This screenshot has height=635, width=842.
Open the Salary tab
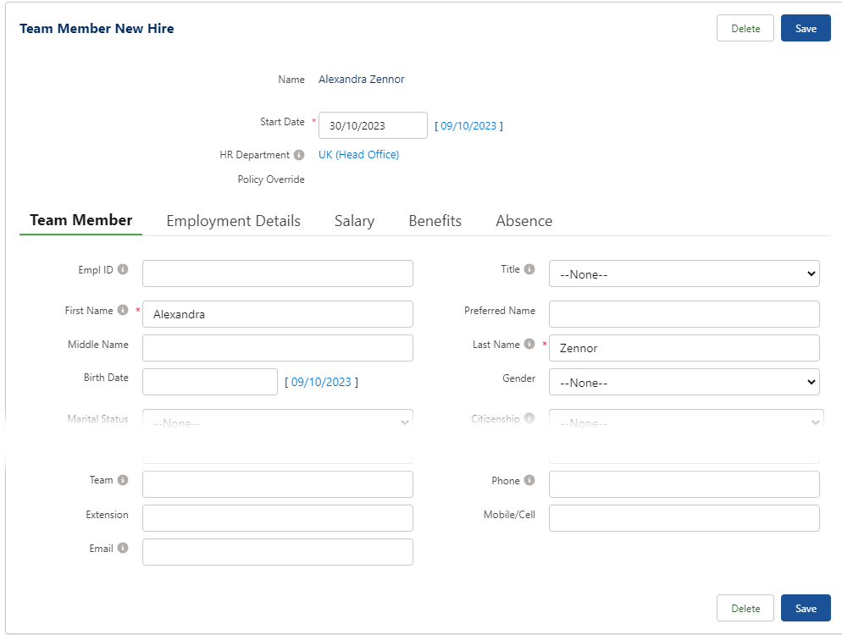pos(354,221)
